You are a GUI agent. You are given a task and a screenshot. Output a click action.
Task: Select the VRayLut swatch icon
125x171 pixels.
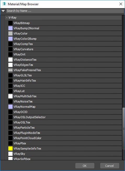pyautogui.click(x=10, y=91)
